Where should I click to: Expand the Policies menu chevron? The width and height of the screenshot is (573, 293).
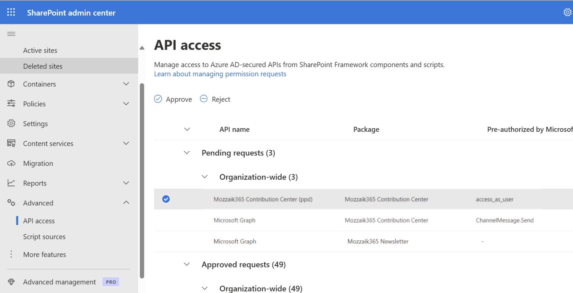point(126,104)
